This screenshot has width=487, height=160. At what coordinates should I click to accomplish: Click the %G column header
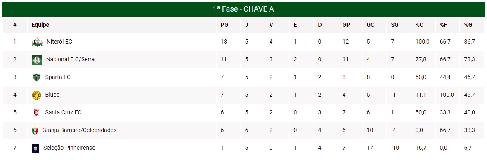click(468, 25)
